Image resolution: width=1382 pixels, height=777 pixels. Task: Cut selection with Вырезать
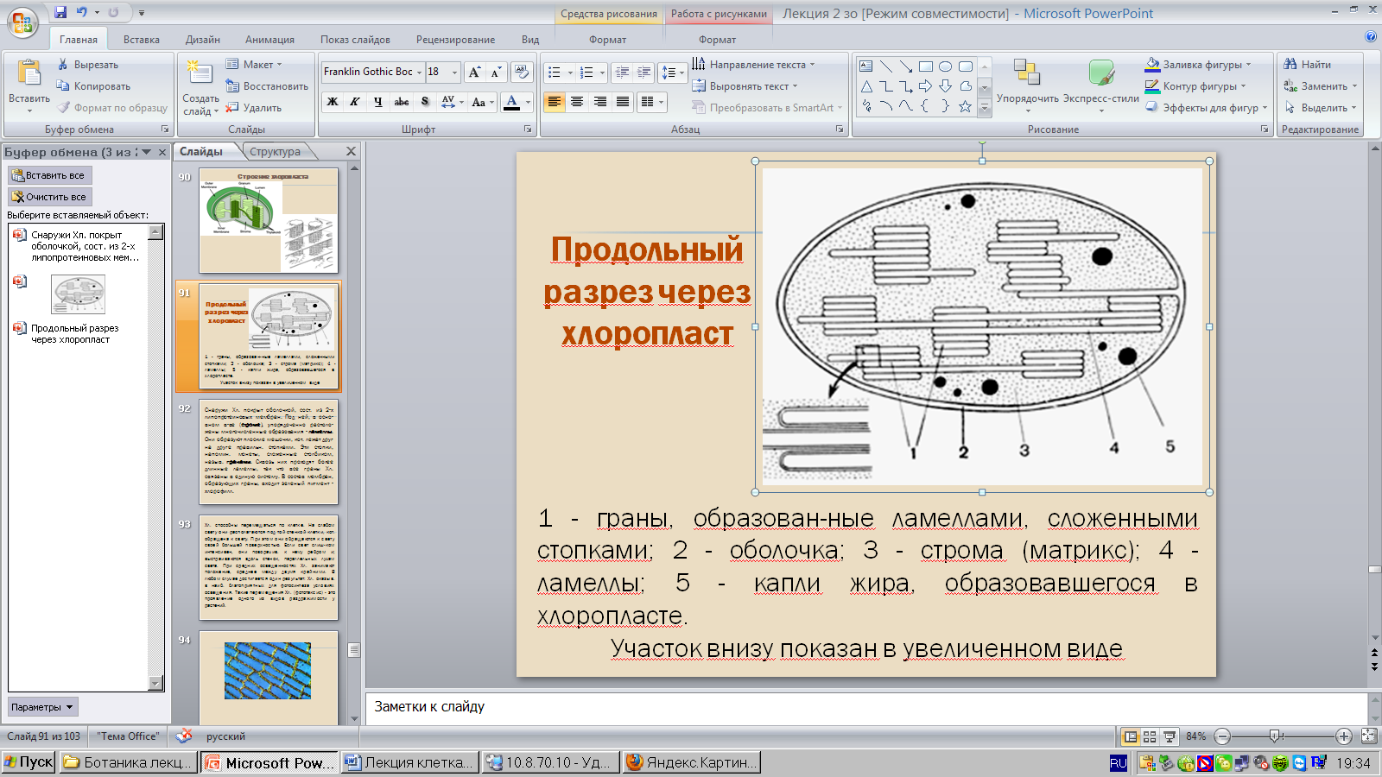pyautogui.click(x=88, y=65)
